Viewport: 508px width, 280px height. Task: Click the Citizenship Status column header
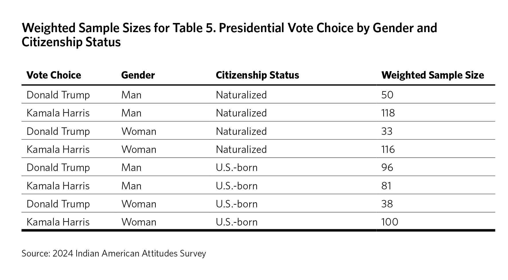tap(257, 75)
